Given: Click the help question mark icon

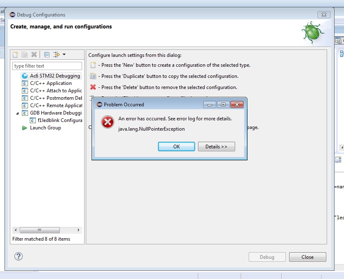Looking at the screenshot, I should point(18,256).
